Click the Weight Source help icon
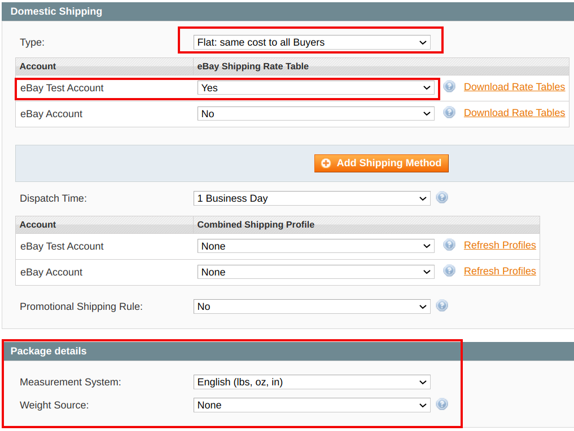 [x=442, y=405]
